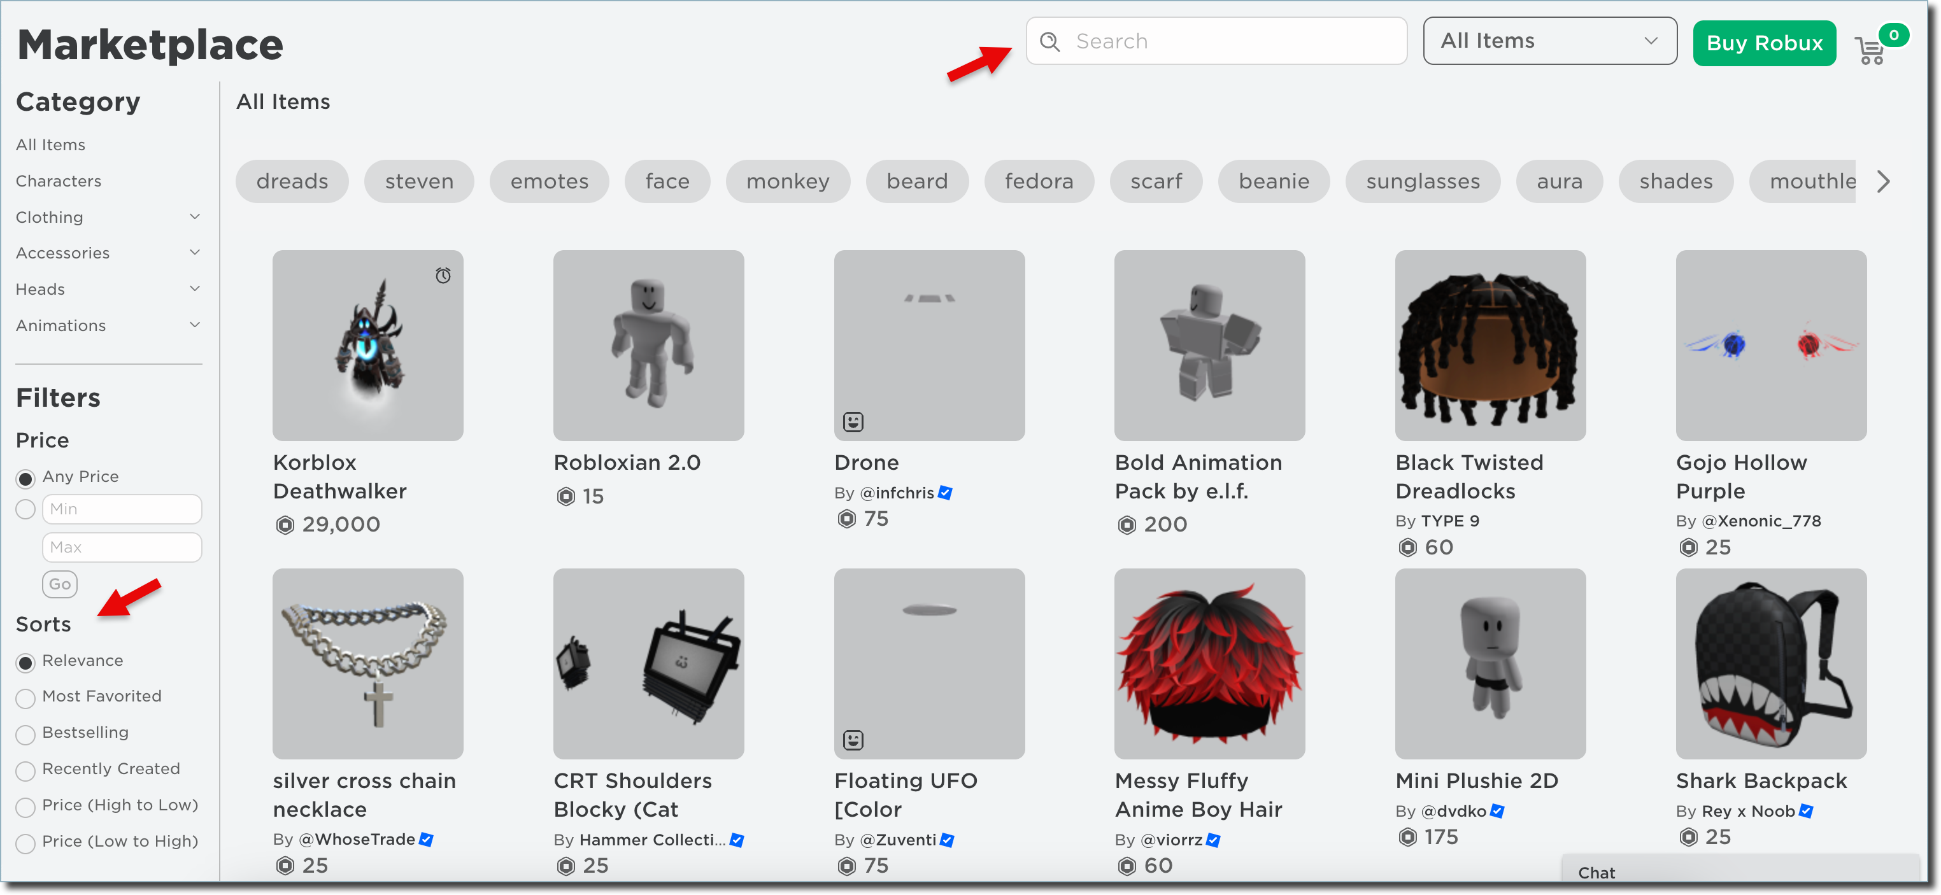Sort by Most Favorited

point(25,698)
